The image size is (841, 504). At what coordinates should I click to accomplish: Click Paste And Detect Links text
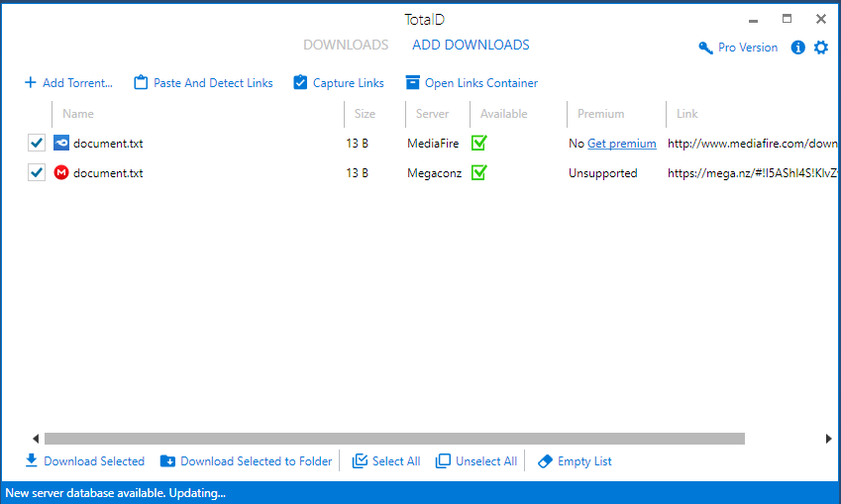pyautogui.click(x=213, y=83)
